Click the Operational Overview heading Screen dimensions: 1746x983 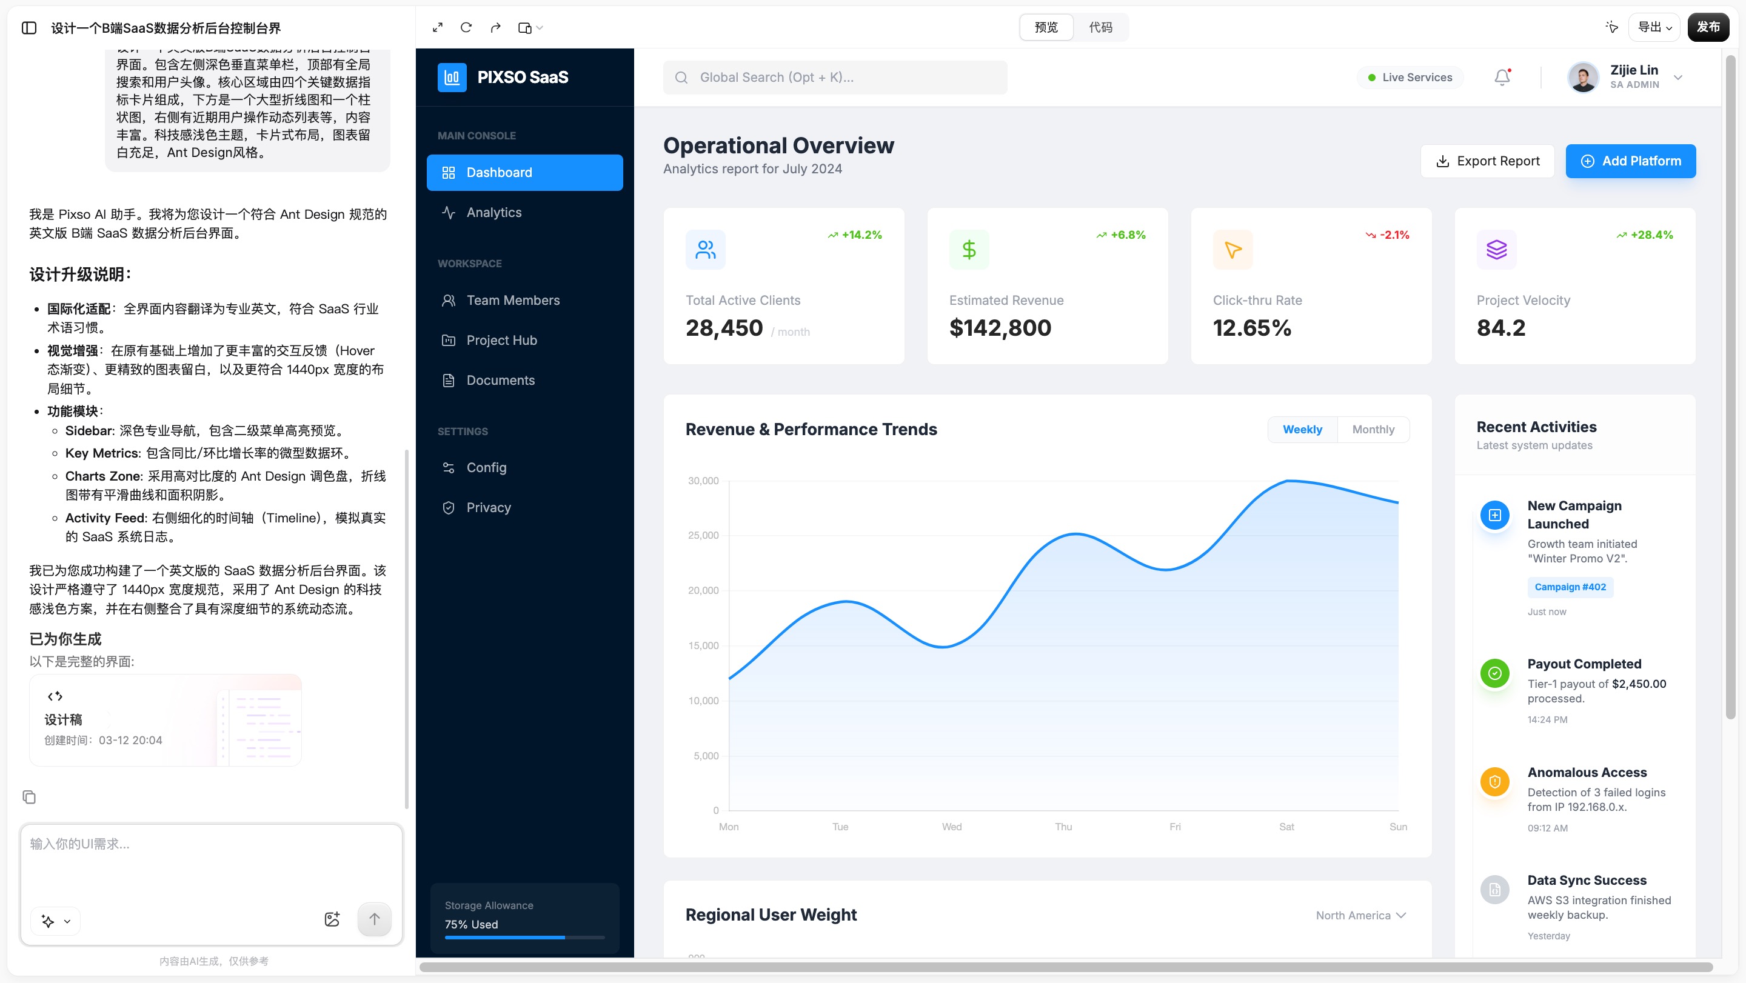pyautogui.click(x=778, y=145)
